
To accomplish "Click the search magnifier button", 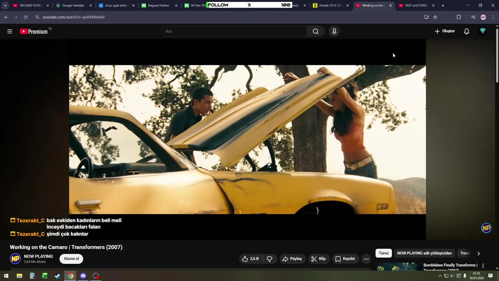I will click(x=316, y=31).
